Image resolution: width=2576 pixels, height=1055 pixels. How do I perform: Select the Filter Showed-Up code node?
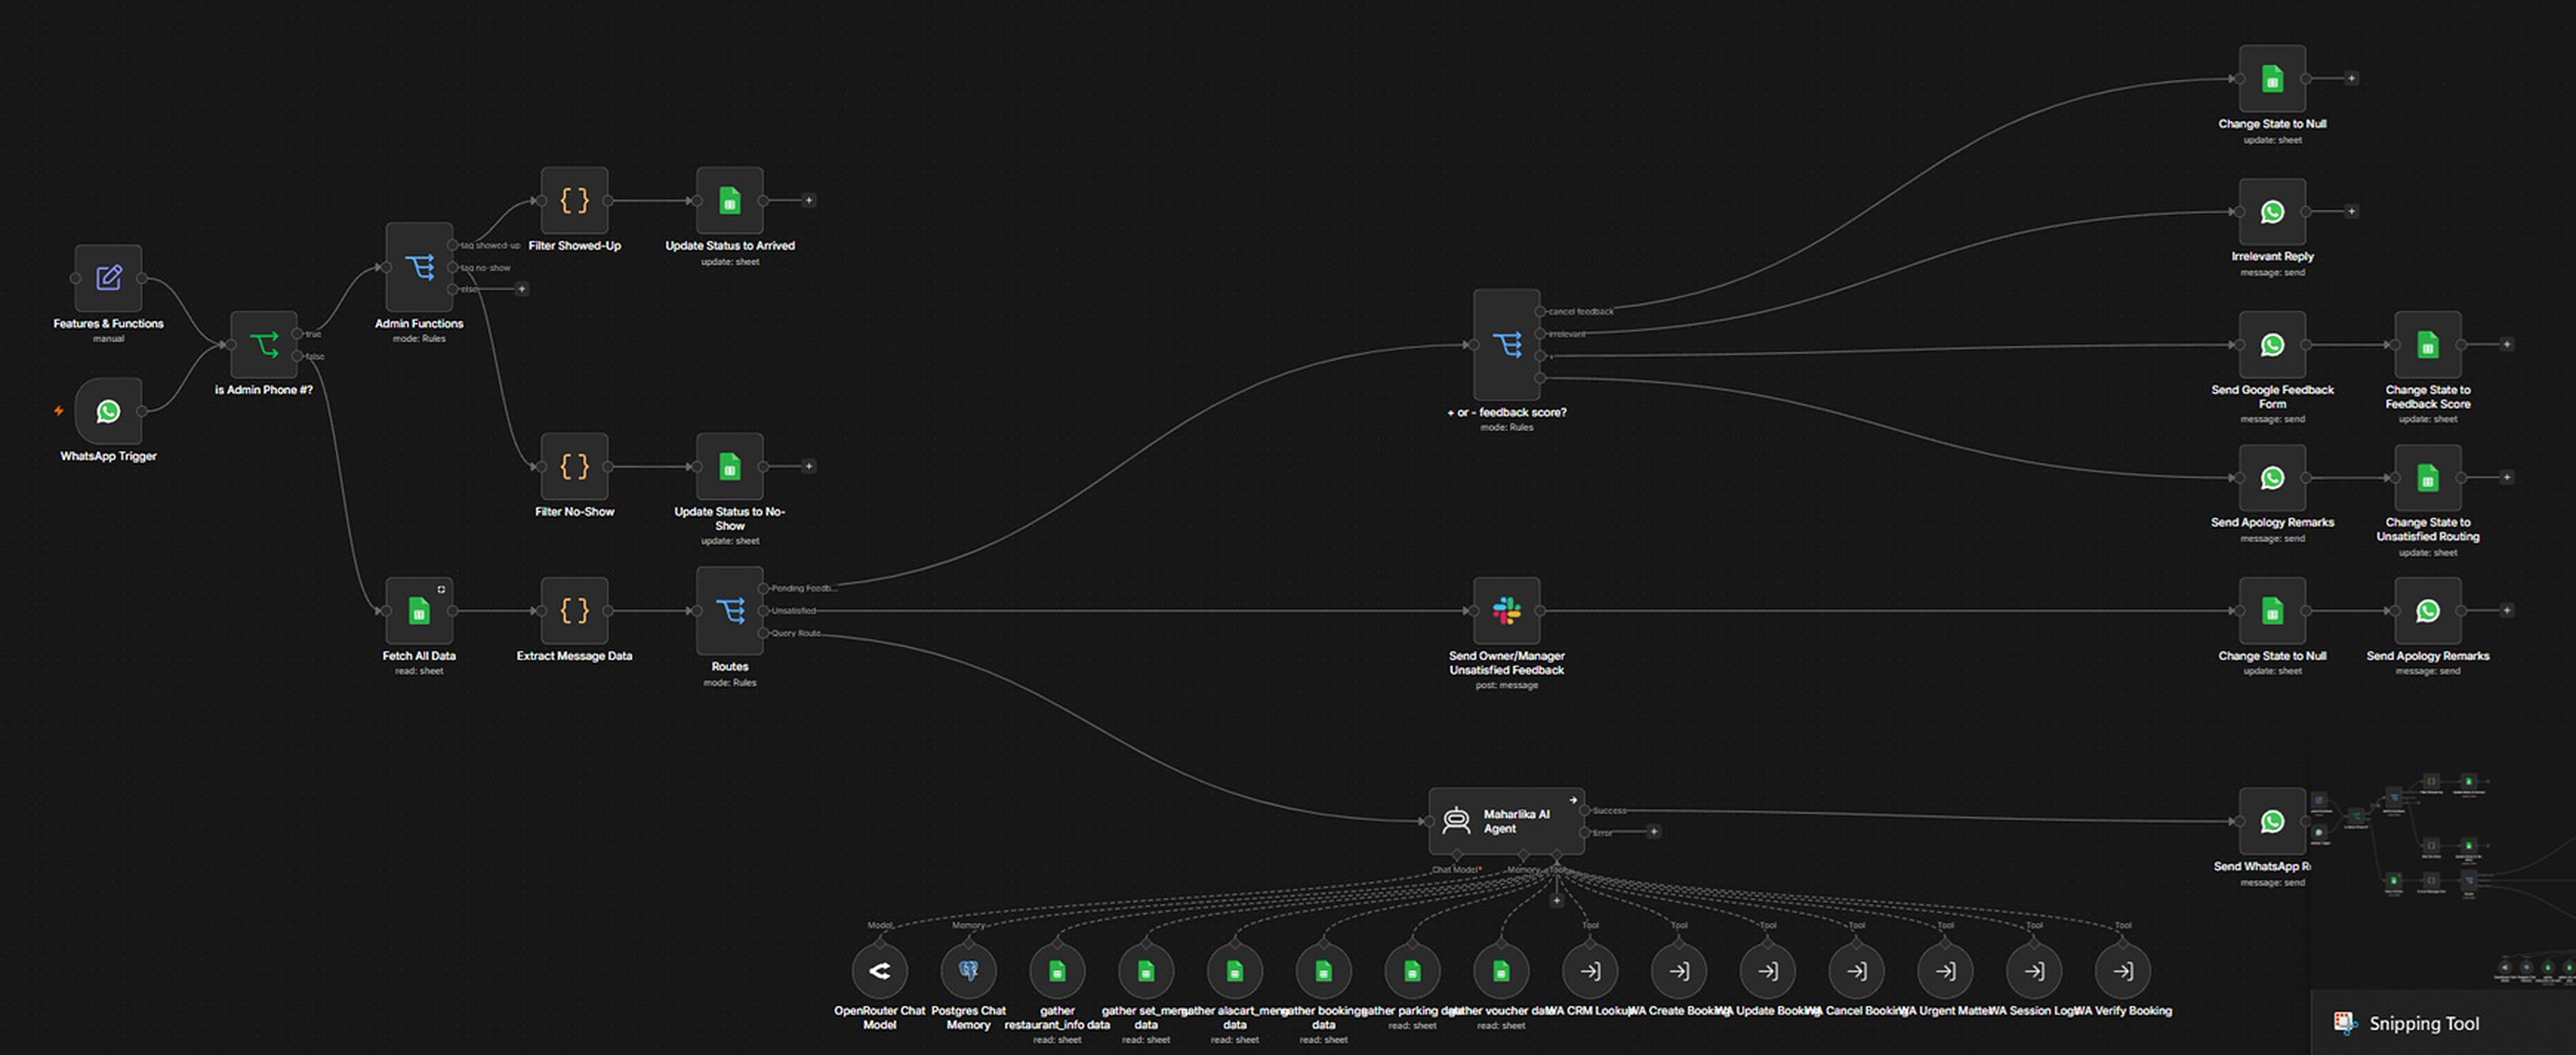(x=574, y=200)
